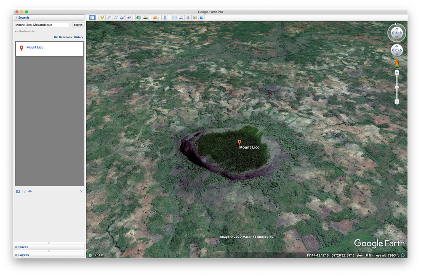Click the red pin beside Mount Lico result
Viewport: 421px width, 276px height.
pos(21,48)
